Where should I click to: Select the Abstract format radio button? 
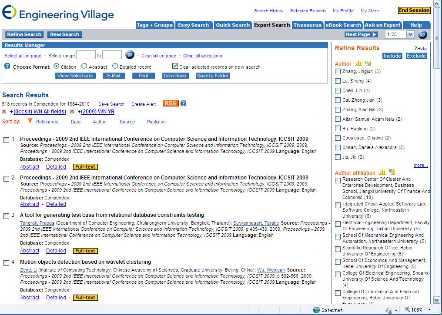click(84, 66)
